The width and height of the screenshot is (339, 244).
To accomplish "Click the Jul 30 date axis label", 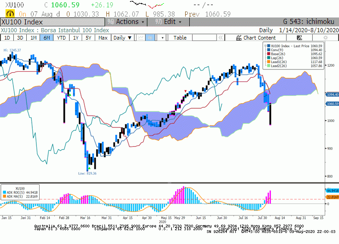I will coord(262,218).
